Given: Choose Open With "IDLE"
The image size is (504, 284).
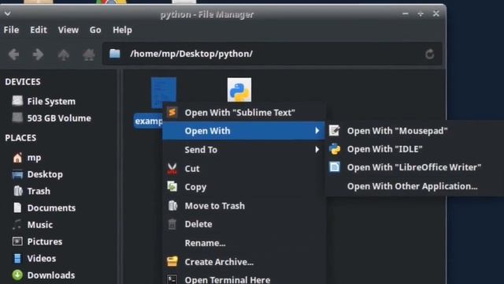Looking at the screenshot, I should [415, 149].
